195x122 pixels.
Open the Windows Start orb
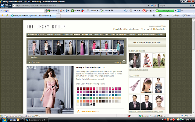click(x=4, y=120)
